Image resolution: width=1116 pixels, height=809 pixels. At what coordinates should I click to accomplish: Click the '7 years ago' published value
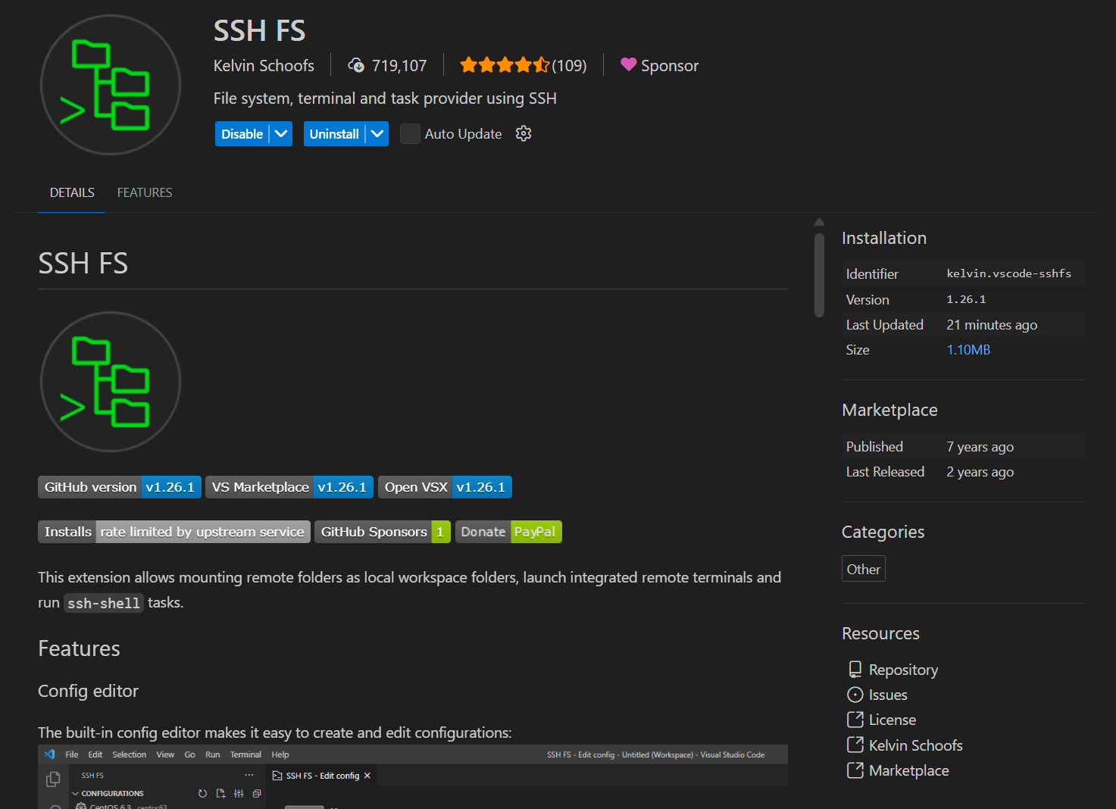coord(980,447)
